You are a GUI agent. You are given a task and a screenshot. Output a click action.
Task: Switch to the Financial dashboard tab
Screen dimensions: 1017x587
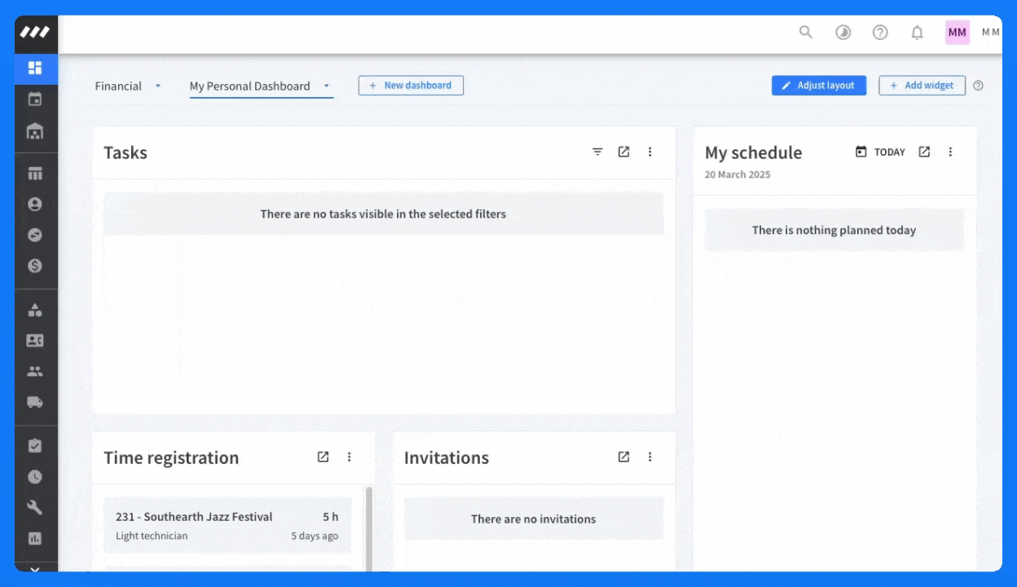(x=118, y=86)
